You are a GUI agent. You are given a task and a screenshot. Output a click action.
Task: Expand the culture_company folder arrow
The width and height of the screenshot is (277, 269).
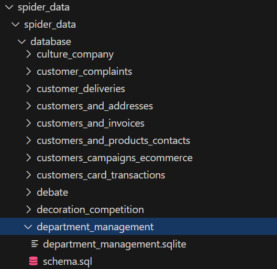[x=28, y=54]
